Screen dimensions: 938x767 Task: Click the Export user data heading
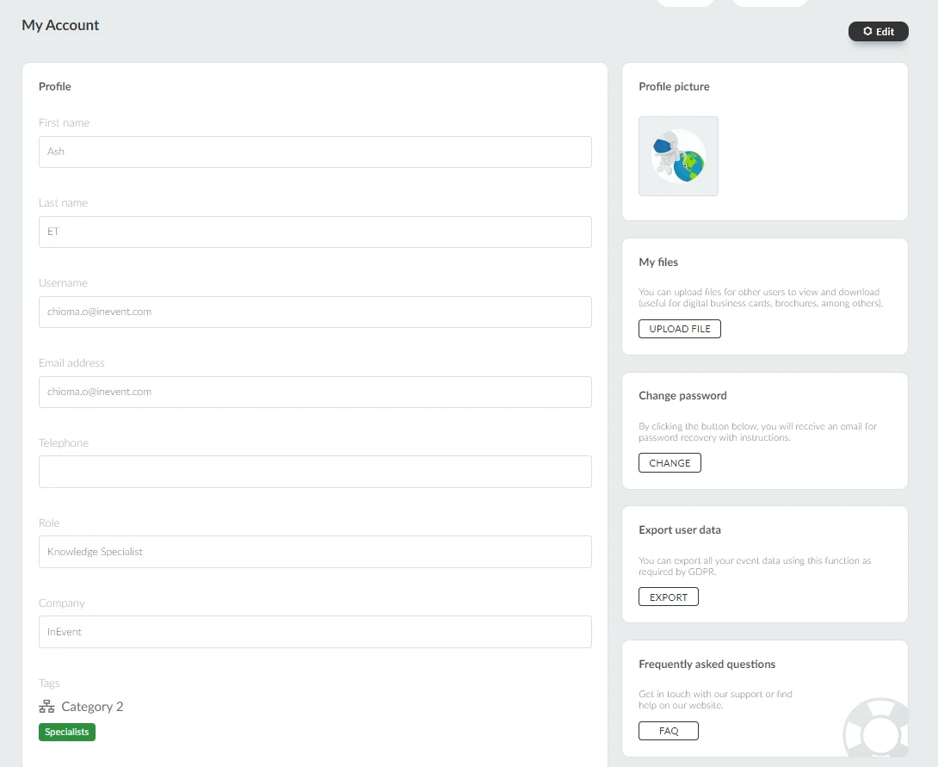pyautogui.click(x=680, y=530)
